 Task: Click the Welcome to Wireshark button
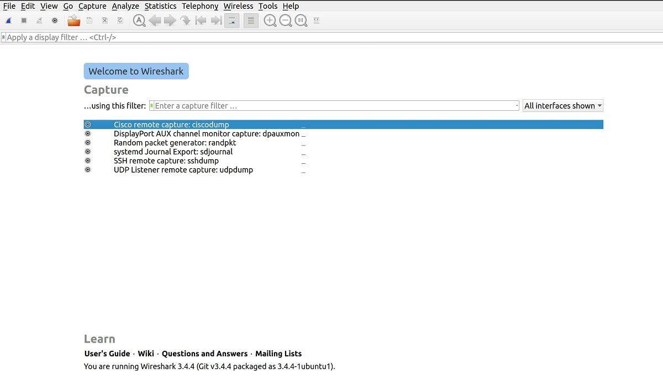coord(136,71)
